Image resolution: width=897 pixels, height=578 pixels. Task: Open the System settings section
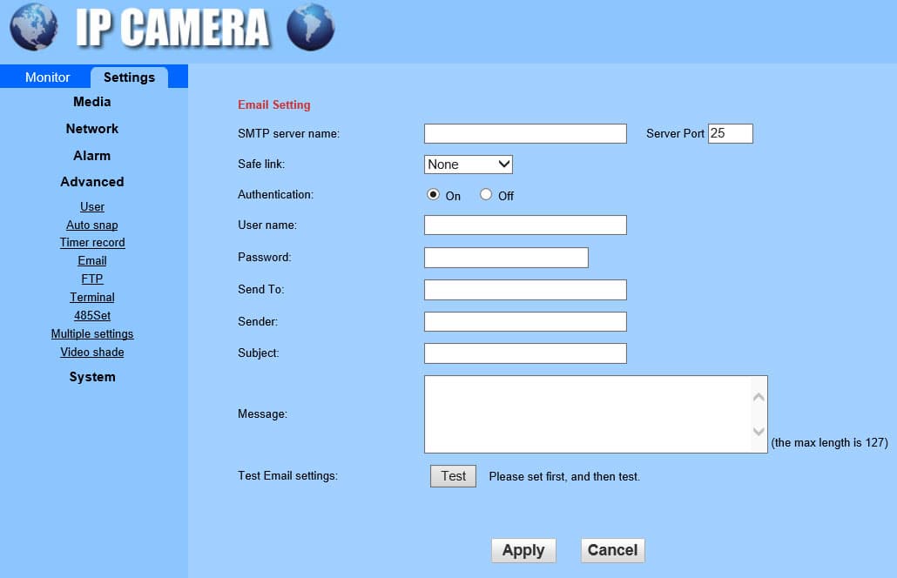point(92,377)
